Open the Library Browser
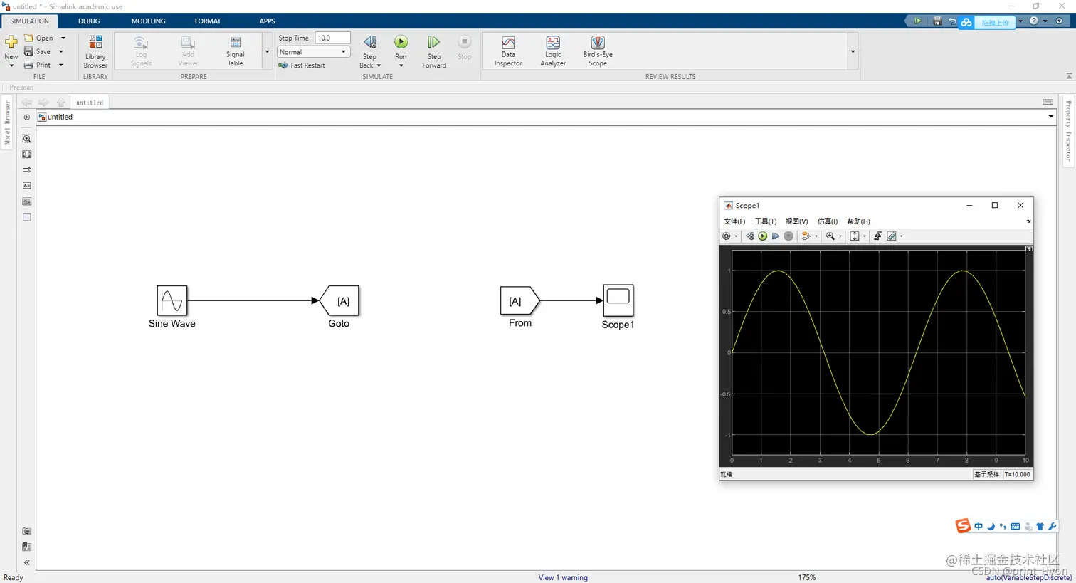1076x583 pixels. click(x=95, y=51)
